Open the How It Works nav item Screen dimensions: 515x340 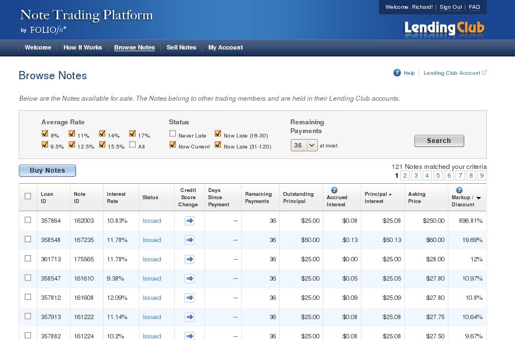tap(83, 47)
